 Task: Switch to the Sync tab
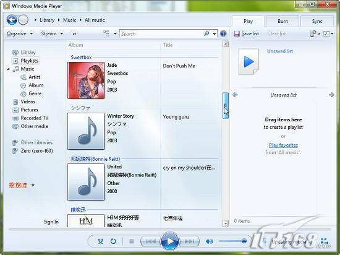[x=317, y=21]
